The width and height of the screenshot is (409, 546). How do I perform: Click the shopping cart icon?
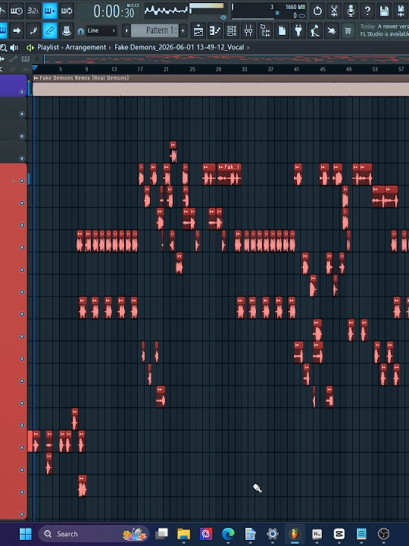348,31
